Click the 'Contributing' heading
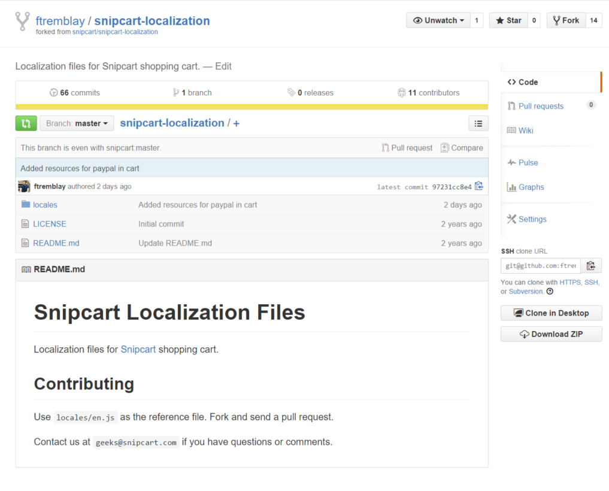The height and width of the screenshot is (491, 609). (84, 384)
